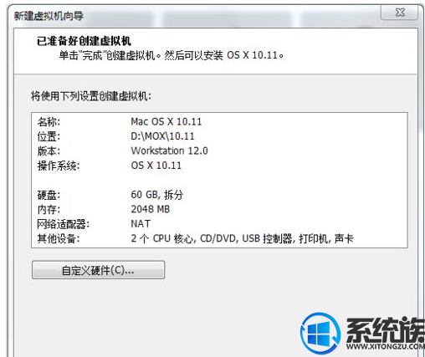Click the Mac OS X 10.11 name value
The width and height of the screenshot is (425, 357).
tap(166, 121)
